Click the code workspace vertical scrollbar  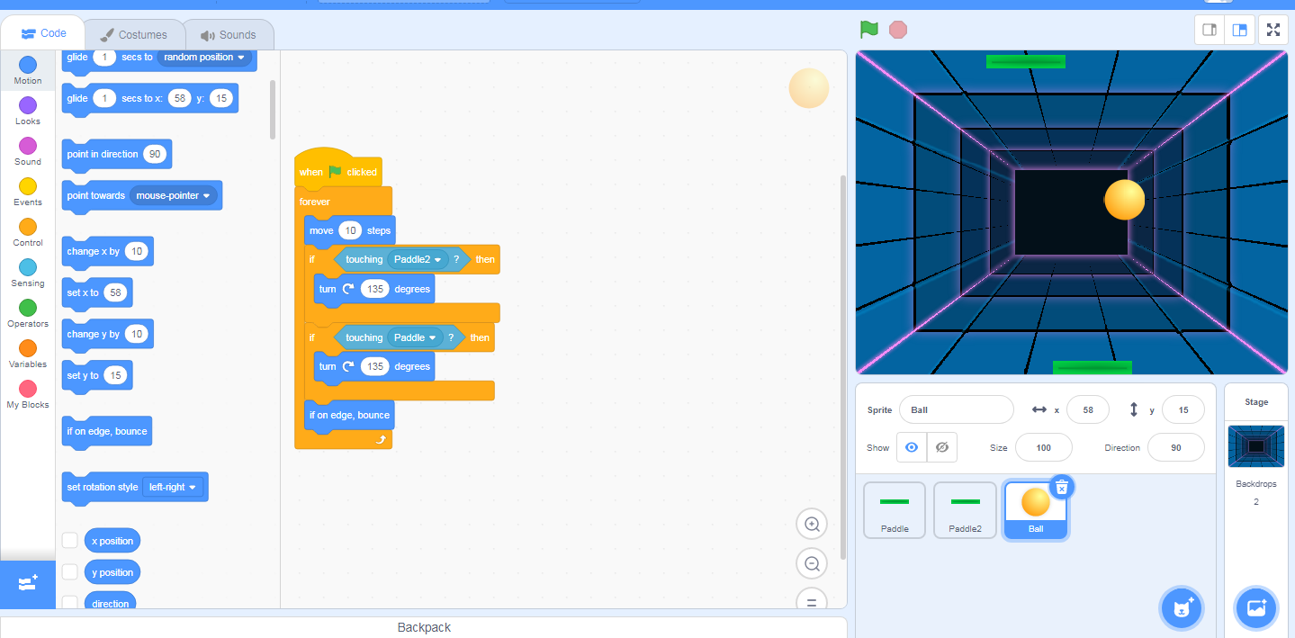[x=842, y=367]
